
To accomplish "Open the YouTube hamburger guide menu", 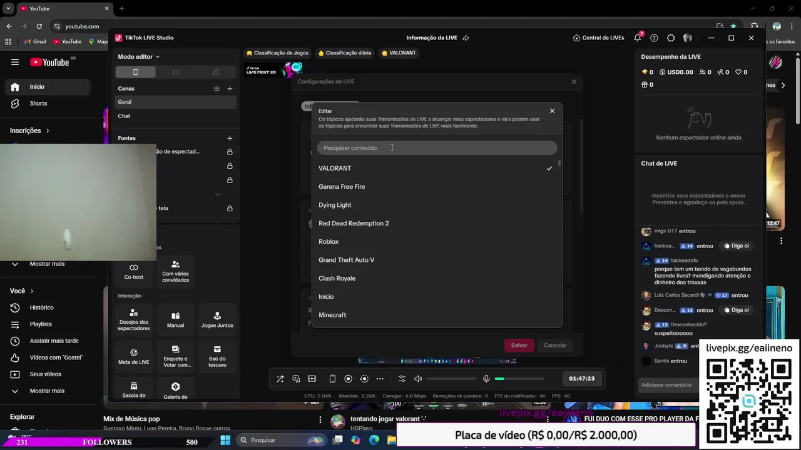I will 14,62.
